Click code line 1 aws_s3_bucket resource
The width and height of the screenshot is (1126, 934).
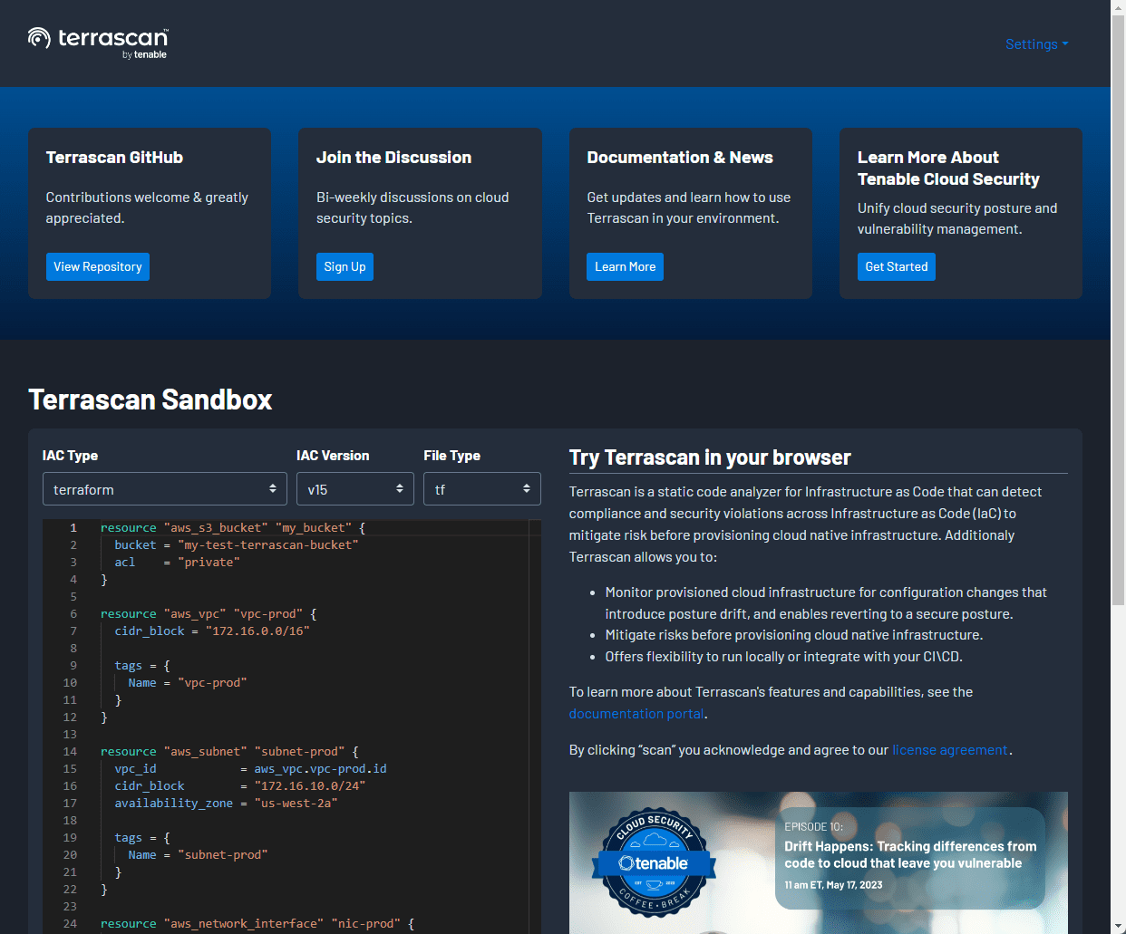pyautogui.click(x=233, y=527)
